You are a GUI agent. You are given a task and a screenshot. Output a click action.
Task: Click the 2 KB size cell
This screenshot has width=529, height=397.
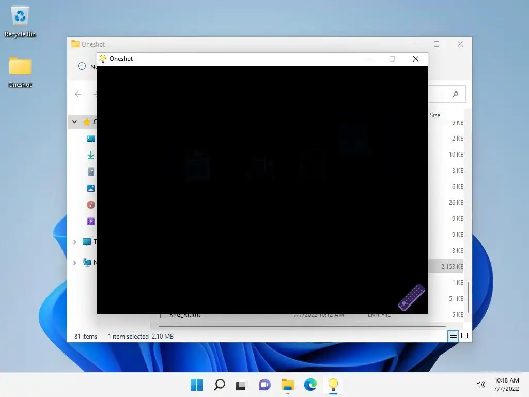(x=458, y=139)
